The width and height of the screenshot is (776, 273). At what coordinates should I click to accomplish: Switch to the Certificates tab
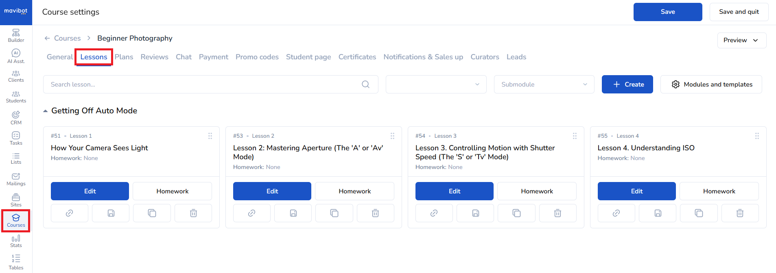tap(357, 57)
